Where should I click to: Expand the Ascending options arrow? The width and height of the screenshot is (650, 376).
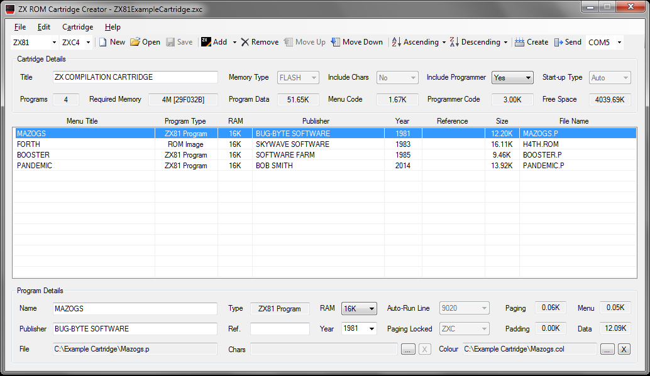(444, 42)
